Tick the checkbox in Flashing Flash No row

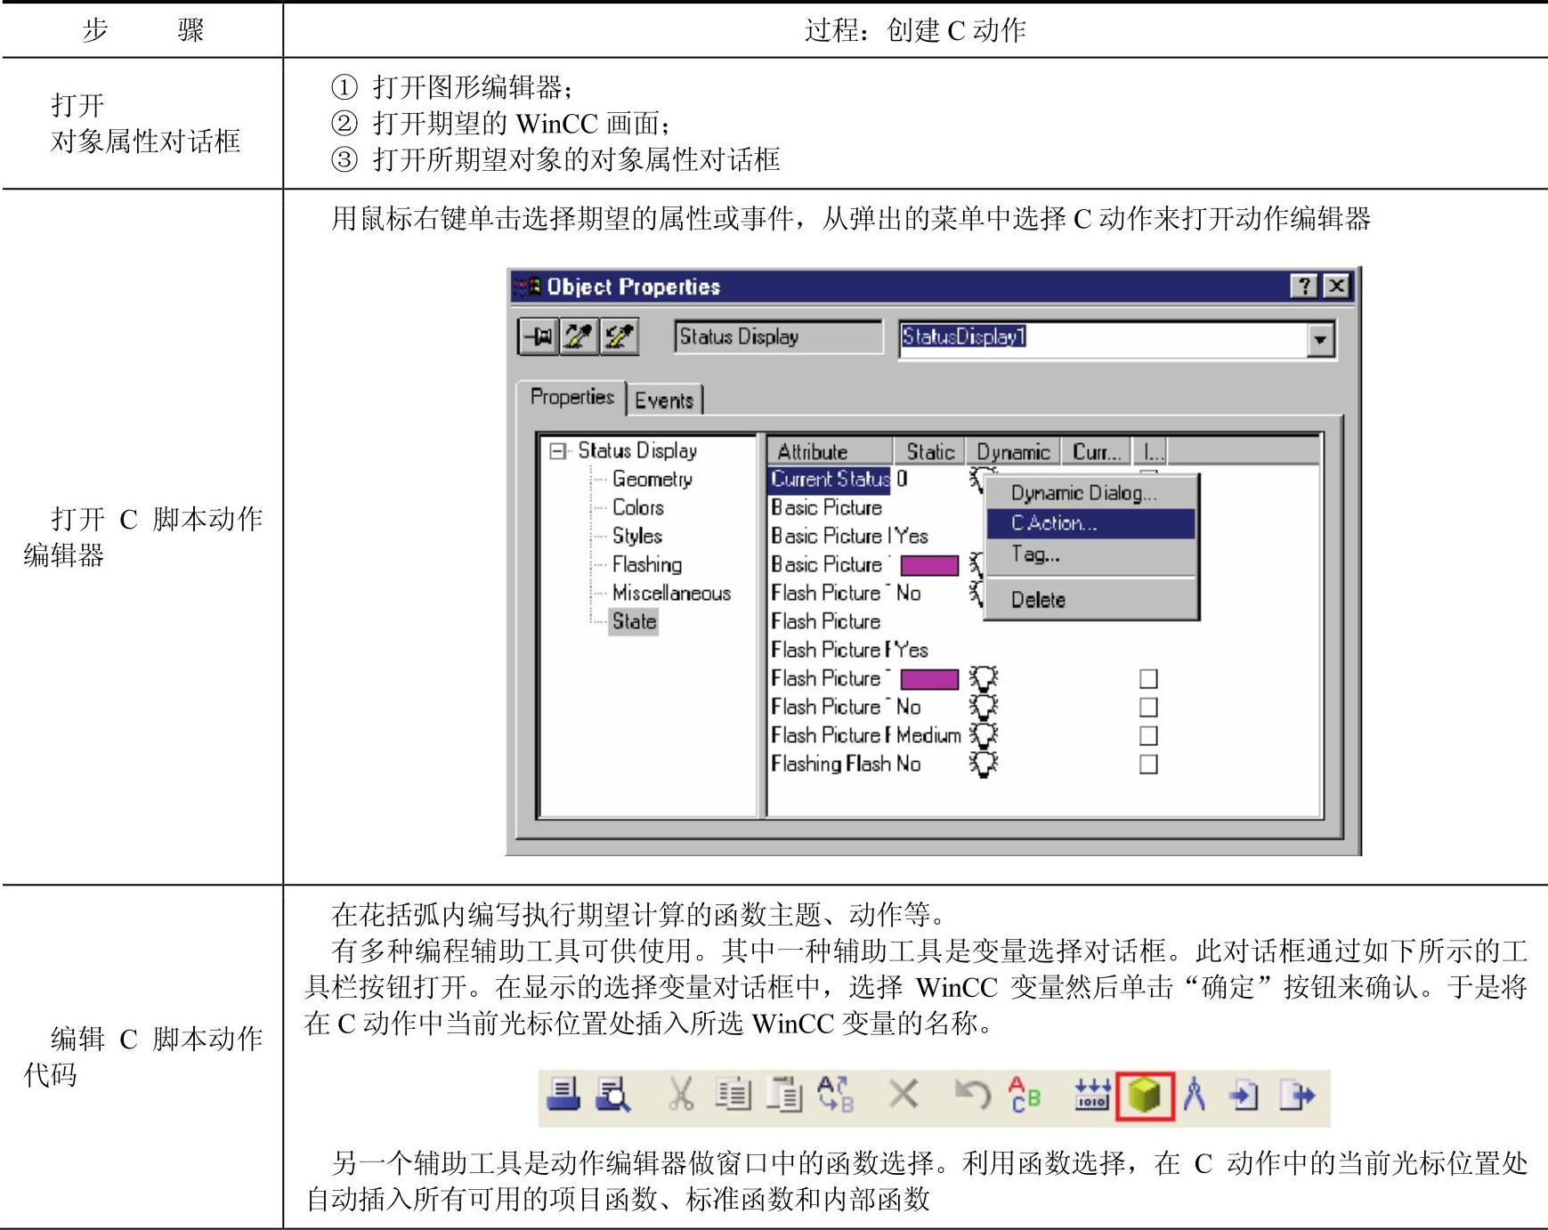coord(1148,765)
